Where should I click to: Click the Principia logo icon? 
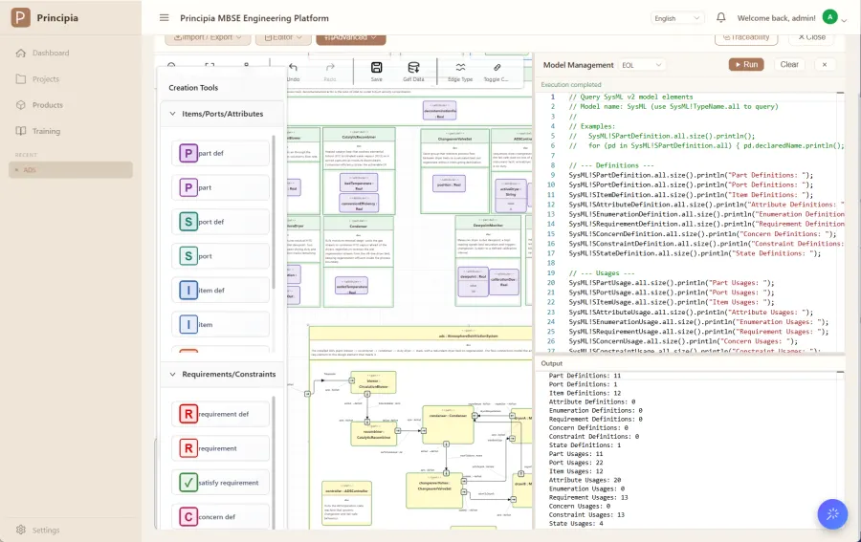(20, 17)
